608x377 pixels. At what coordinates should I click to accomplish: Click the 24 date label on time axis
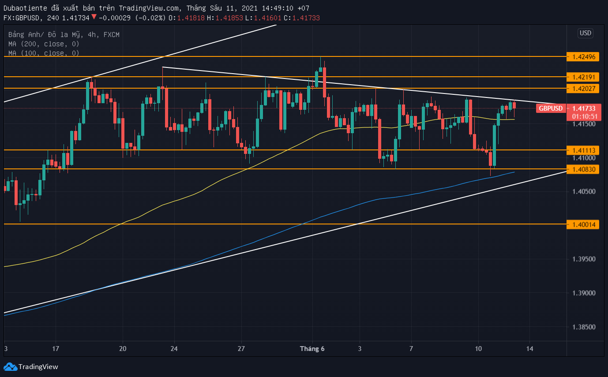(174, 349)
